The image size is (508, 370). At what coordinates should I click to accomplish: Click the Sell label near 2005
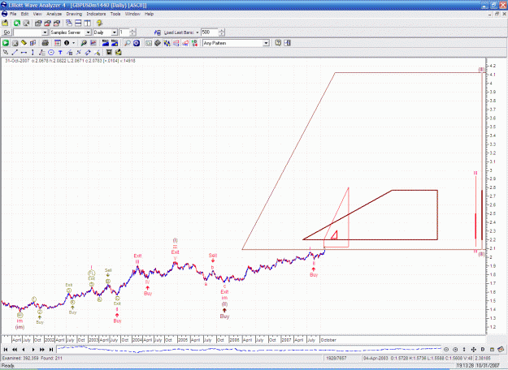212,256
